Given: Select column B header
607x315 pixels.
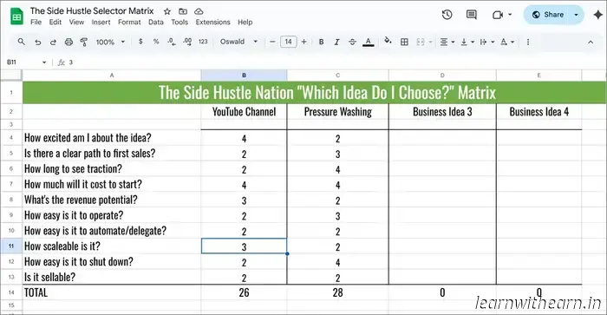Looking at the screenshot, I should 244,75.
